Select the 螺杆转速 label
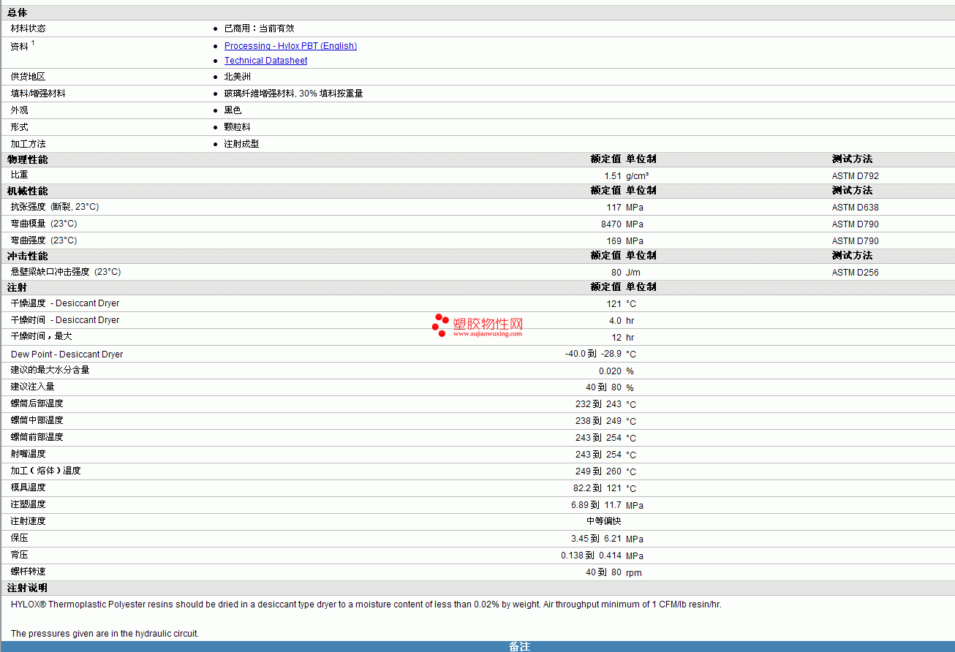The image size is (955, 652). click(29, 572)
